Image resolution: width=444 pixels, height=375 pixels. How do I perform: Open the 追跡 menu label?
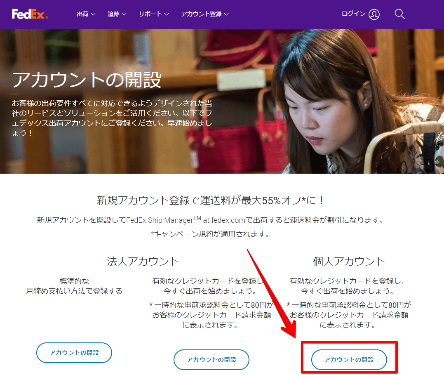coord(113,14)
